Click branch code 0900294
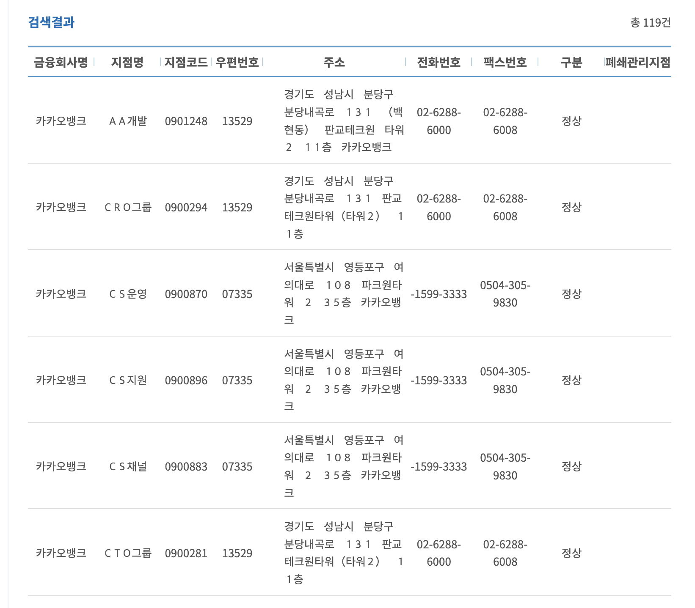695x608 pixels. point(186,208)
